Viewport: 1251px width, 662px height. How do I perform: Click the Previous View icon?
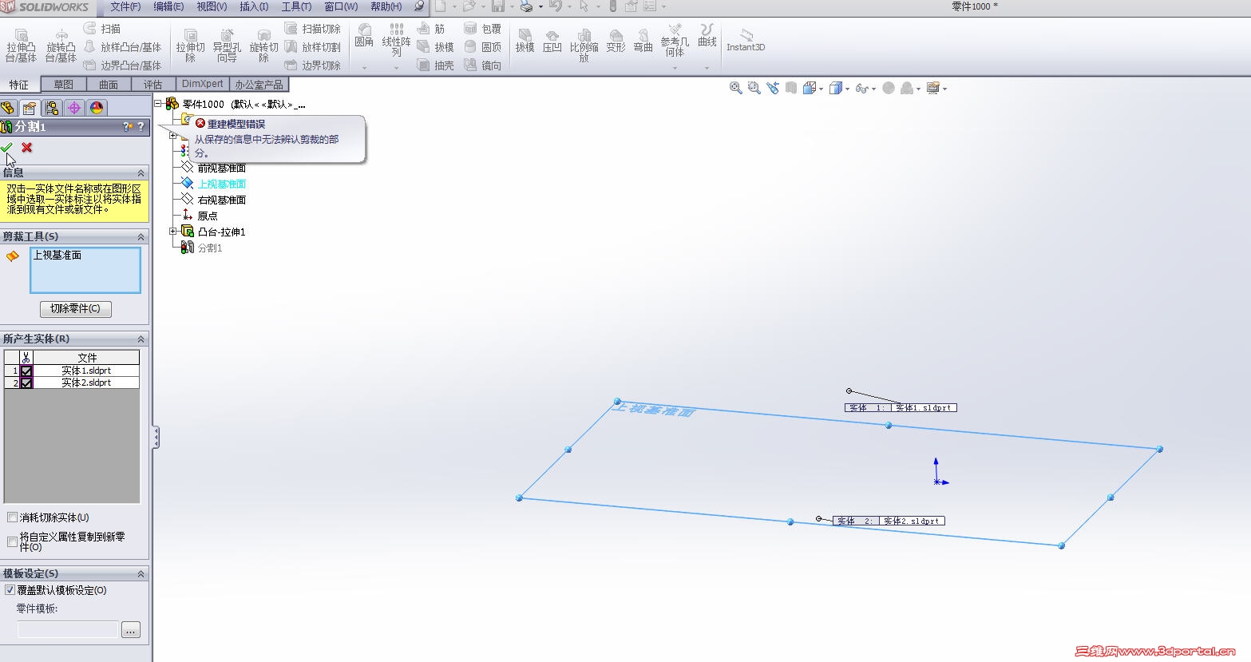point(772,88)
